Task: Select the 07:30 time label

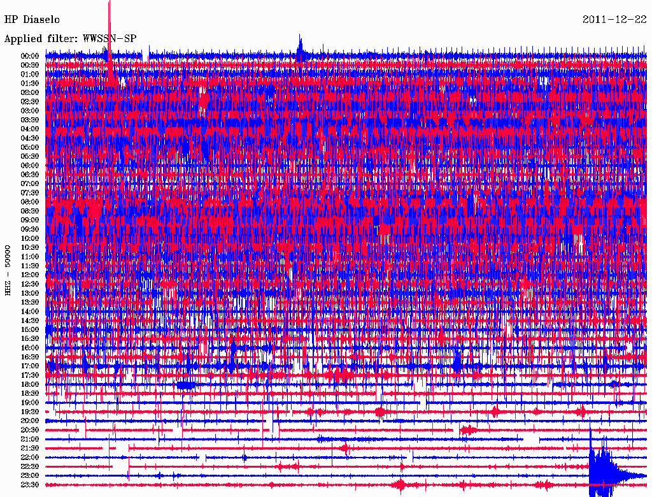Action: (x=30, y=192)
